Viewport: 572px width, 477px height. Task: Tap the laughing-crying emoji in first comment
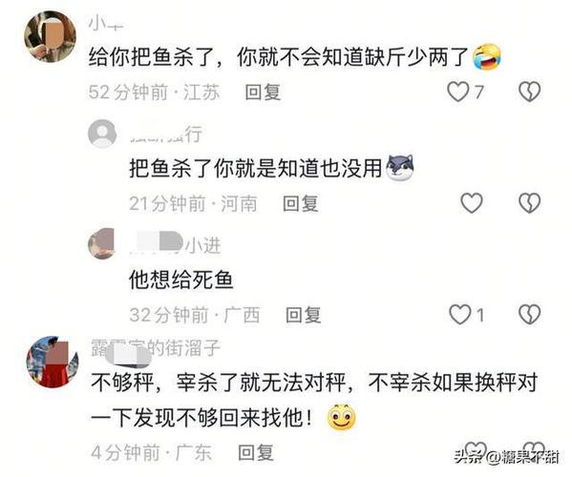pos(487,57)
